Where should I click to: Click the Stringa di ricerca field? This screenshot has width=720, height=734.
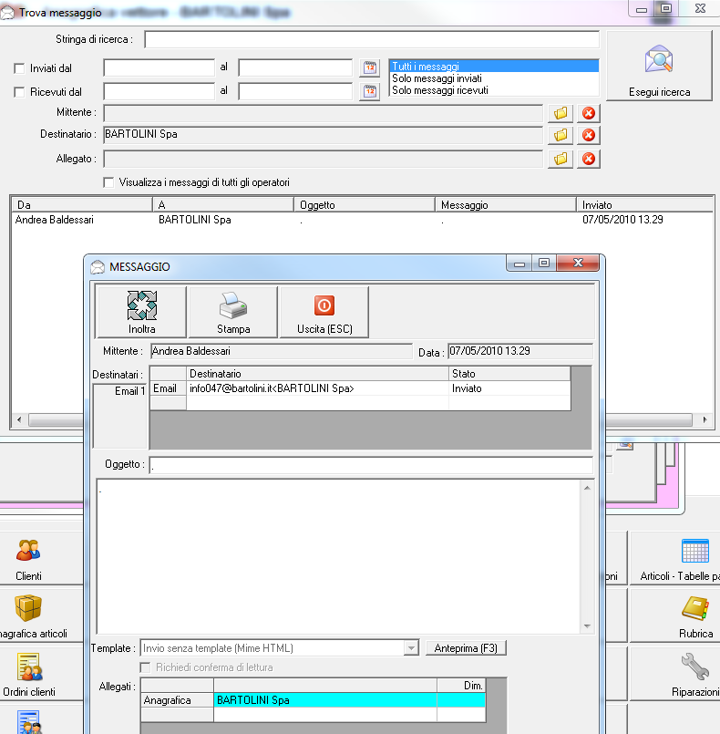(x=372, y=39)
